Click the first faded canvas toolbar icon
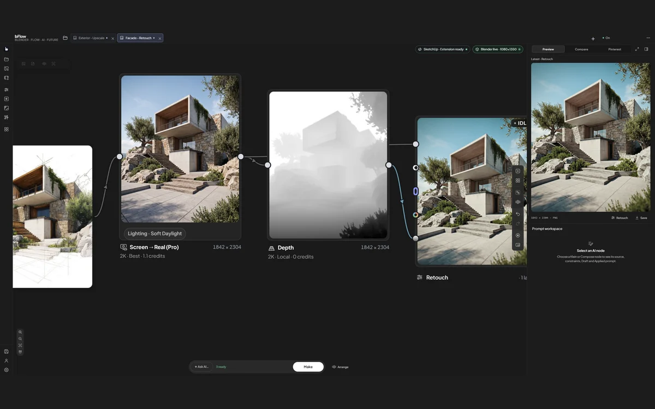Viewport: 655px width, 409px height. click(23, 64)
